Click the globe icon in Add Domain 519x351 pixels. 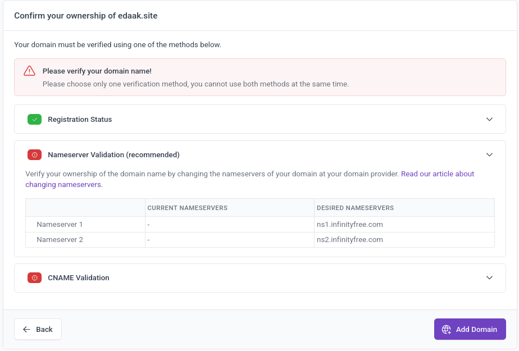[x=447, y=330]
